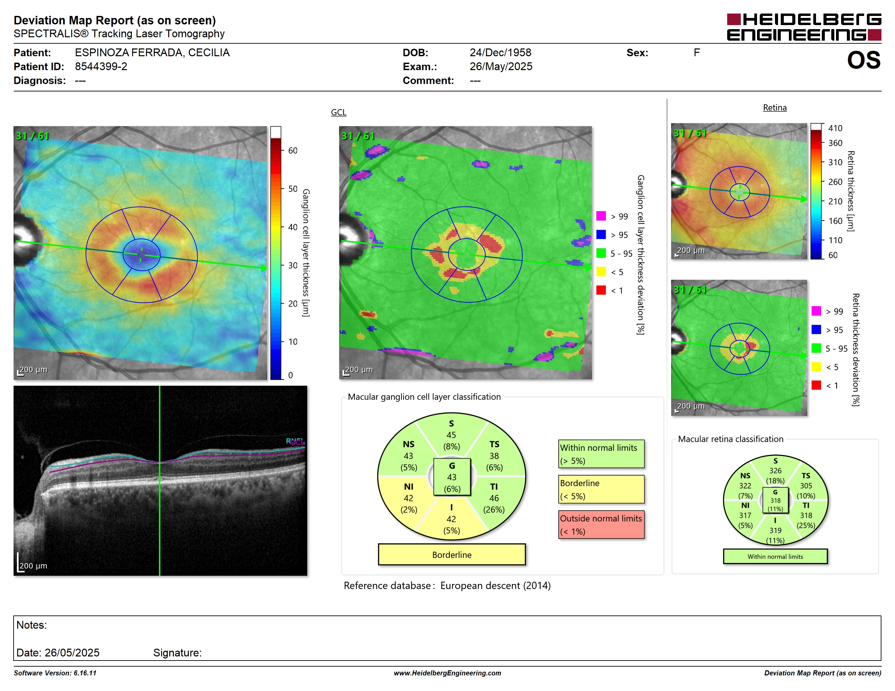This screenshot has height=691, width=895.
Task: Click the Exam date 26/May/2025
Action: (500, 66)
